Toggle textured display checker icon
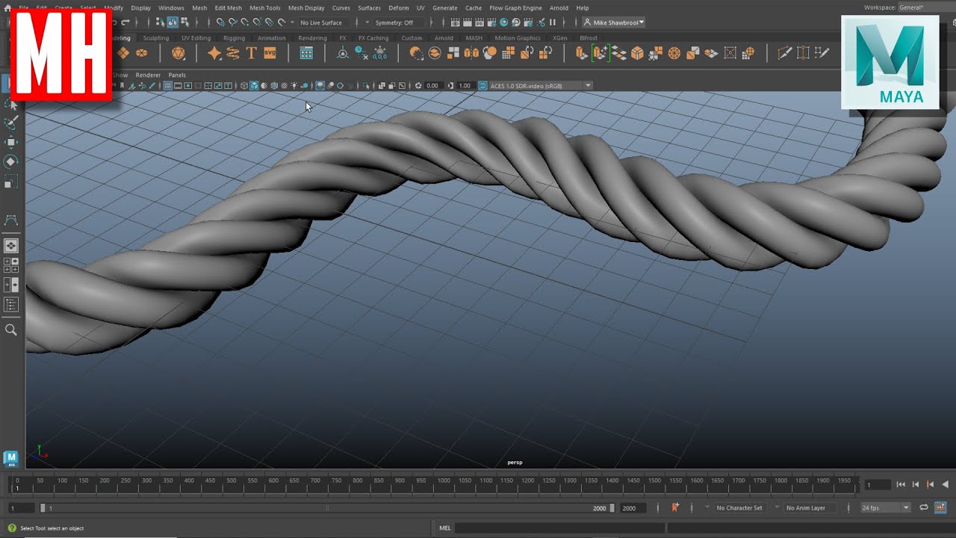The height and width of the screenshot is (538, 956). tap(284, 85)
